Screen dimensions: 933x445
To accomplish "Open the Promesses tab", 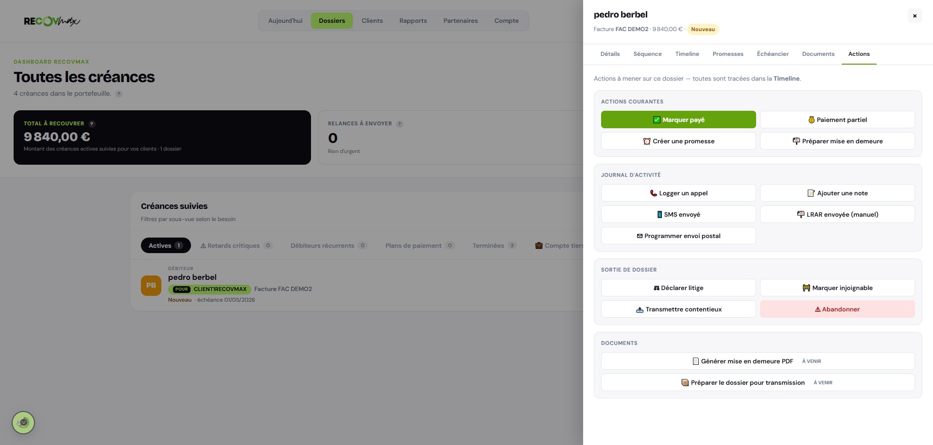I will click(728, 54).
